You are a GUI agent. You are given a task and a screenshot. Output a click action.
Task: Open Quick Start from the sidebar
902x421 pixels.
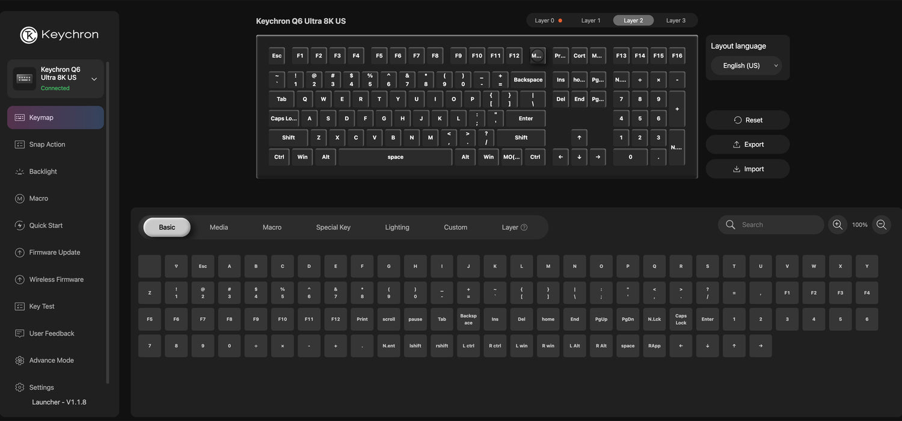pos(46,226)
